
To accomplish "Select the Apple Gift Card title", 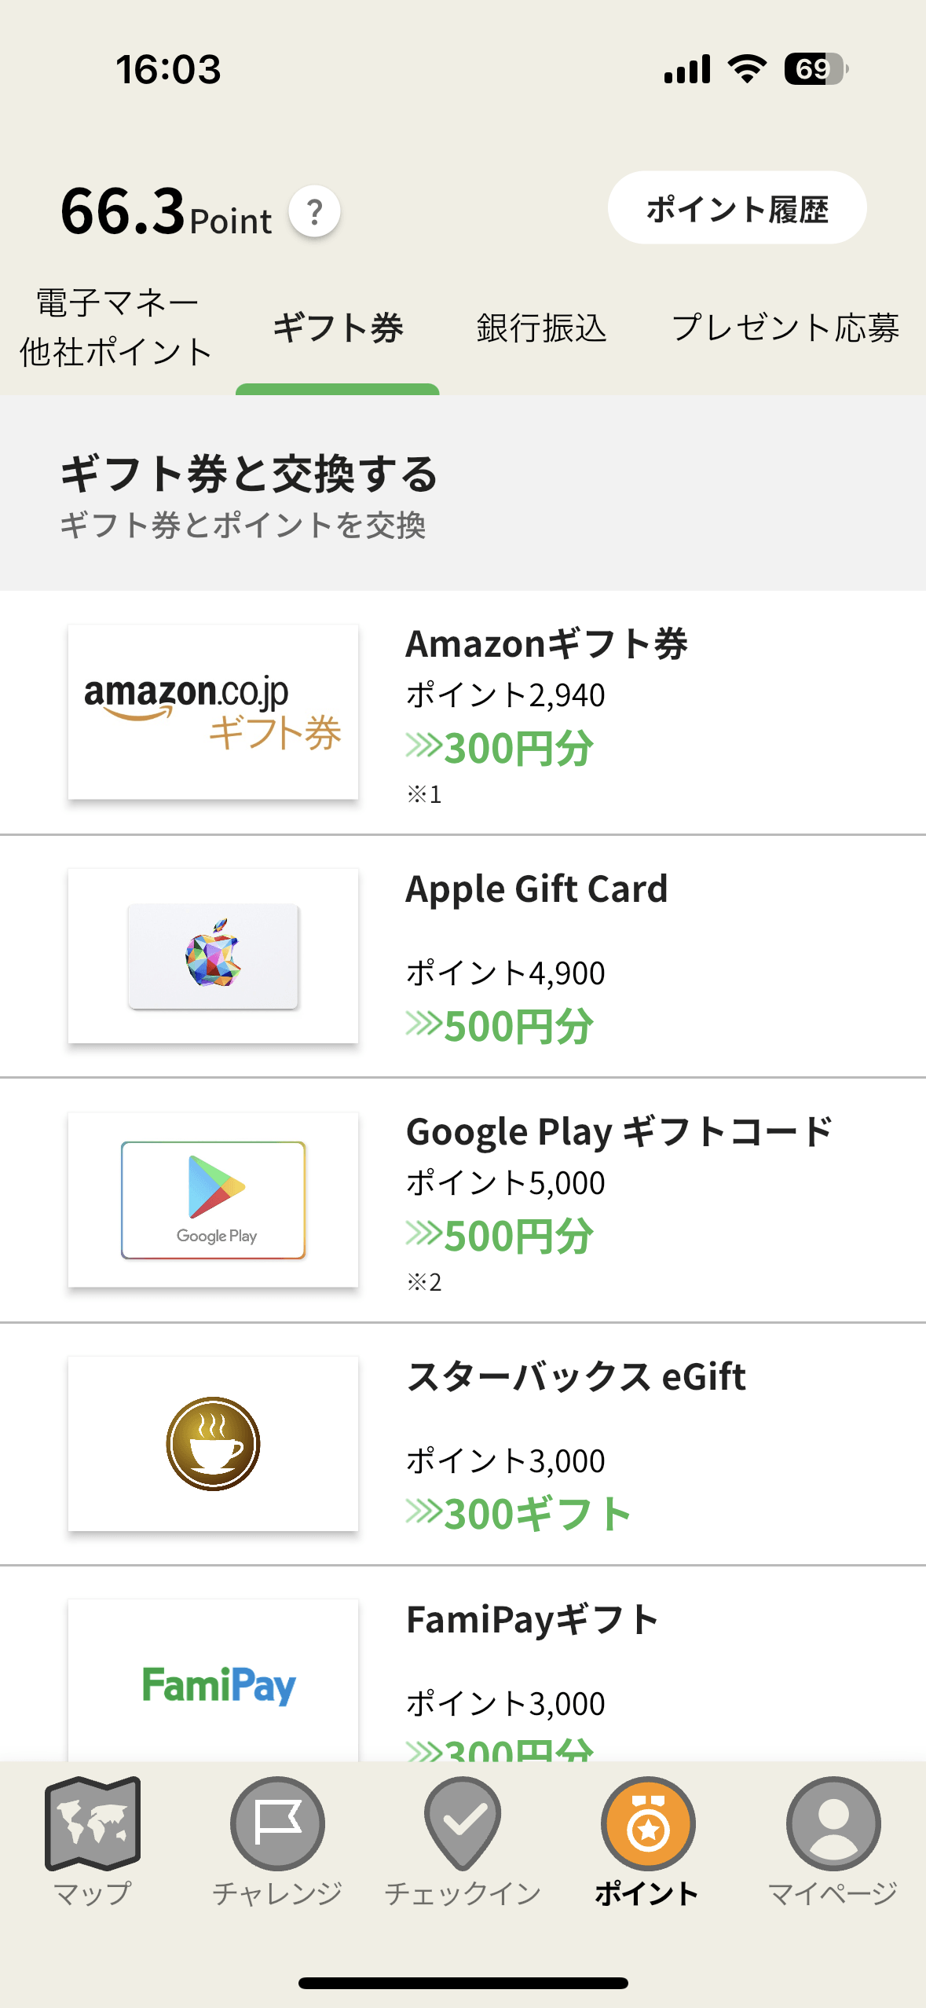I will (536, 889).
